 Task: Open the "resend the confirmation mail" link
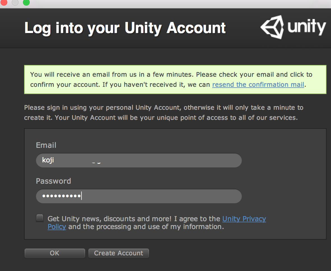click(258, 85)
